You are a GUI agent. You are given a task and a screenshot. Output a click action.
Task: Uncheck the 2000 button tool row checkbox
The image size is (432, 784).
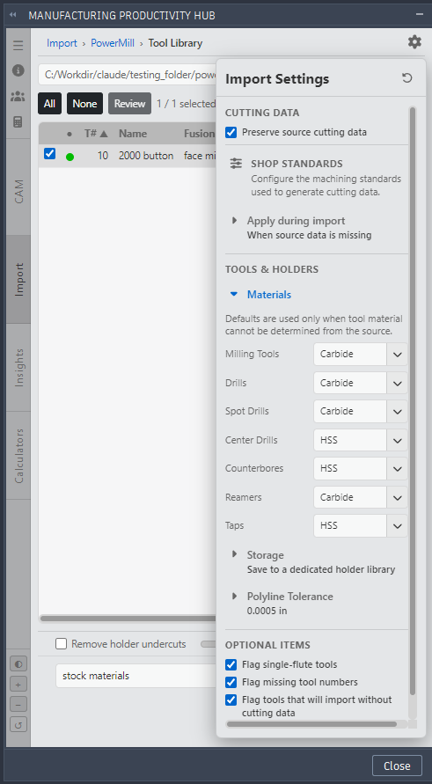tap(49, 153)
